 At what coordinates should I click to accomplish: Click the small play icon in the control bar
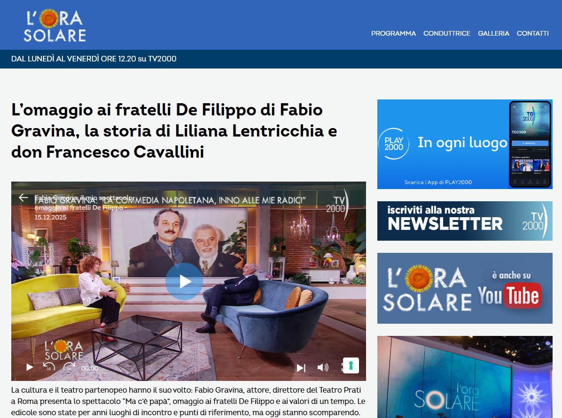(x=30, y=367)
